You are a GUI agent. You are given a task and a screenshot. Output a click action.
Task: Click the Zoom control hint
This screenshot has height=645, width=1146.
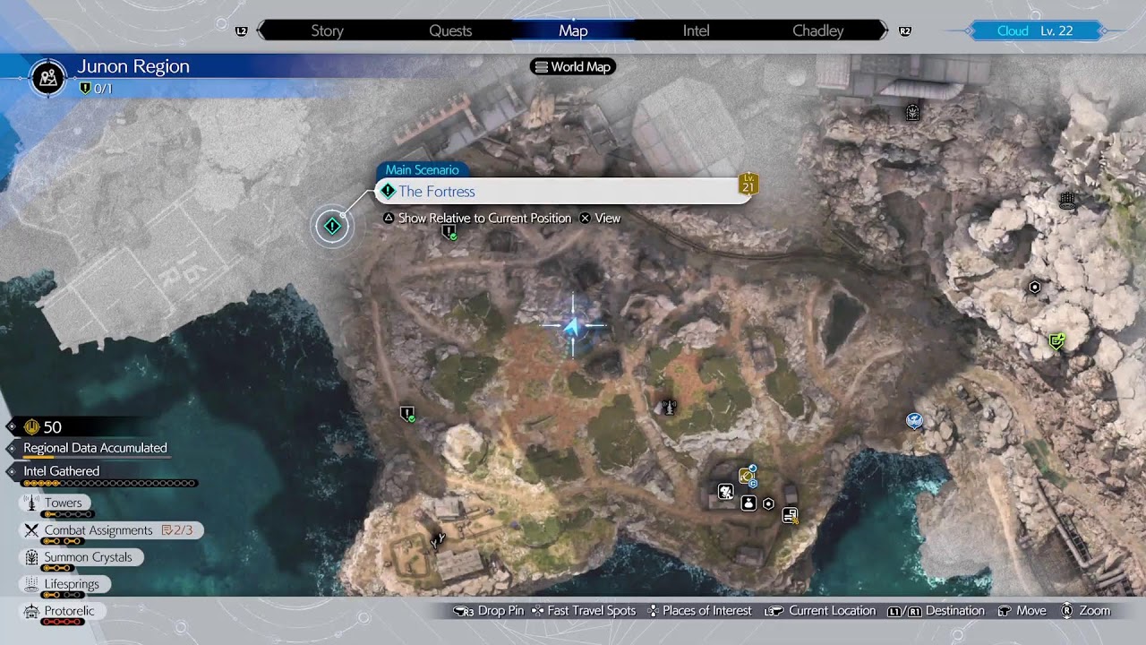(x=1085, y=611)
